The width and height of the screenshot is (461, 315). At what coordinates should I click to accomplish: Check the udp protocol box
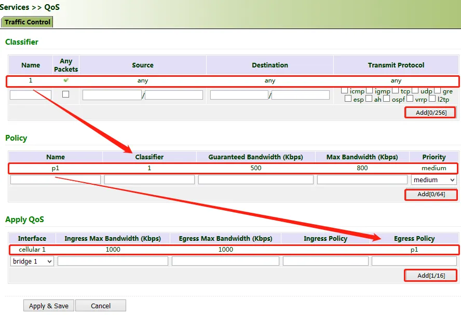[415, 90]
